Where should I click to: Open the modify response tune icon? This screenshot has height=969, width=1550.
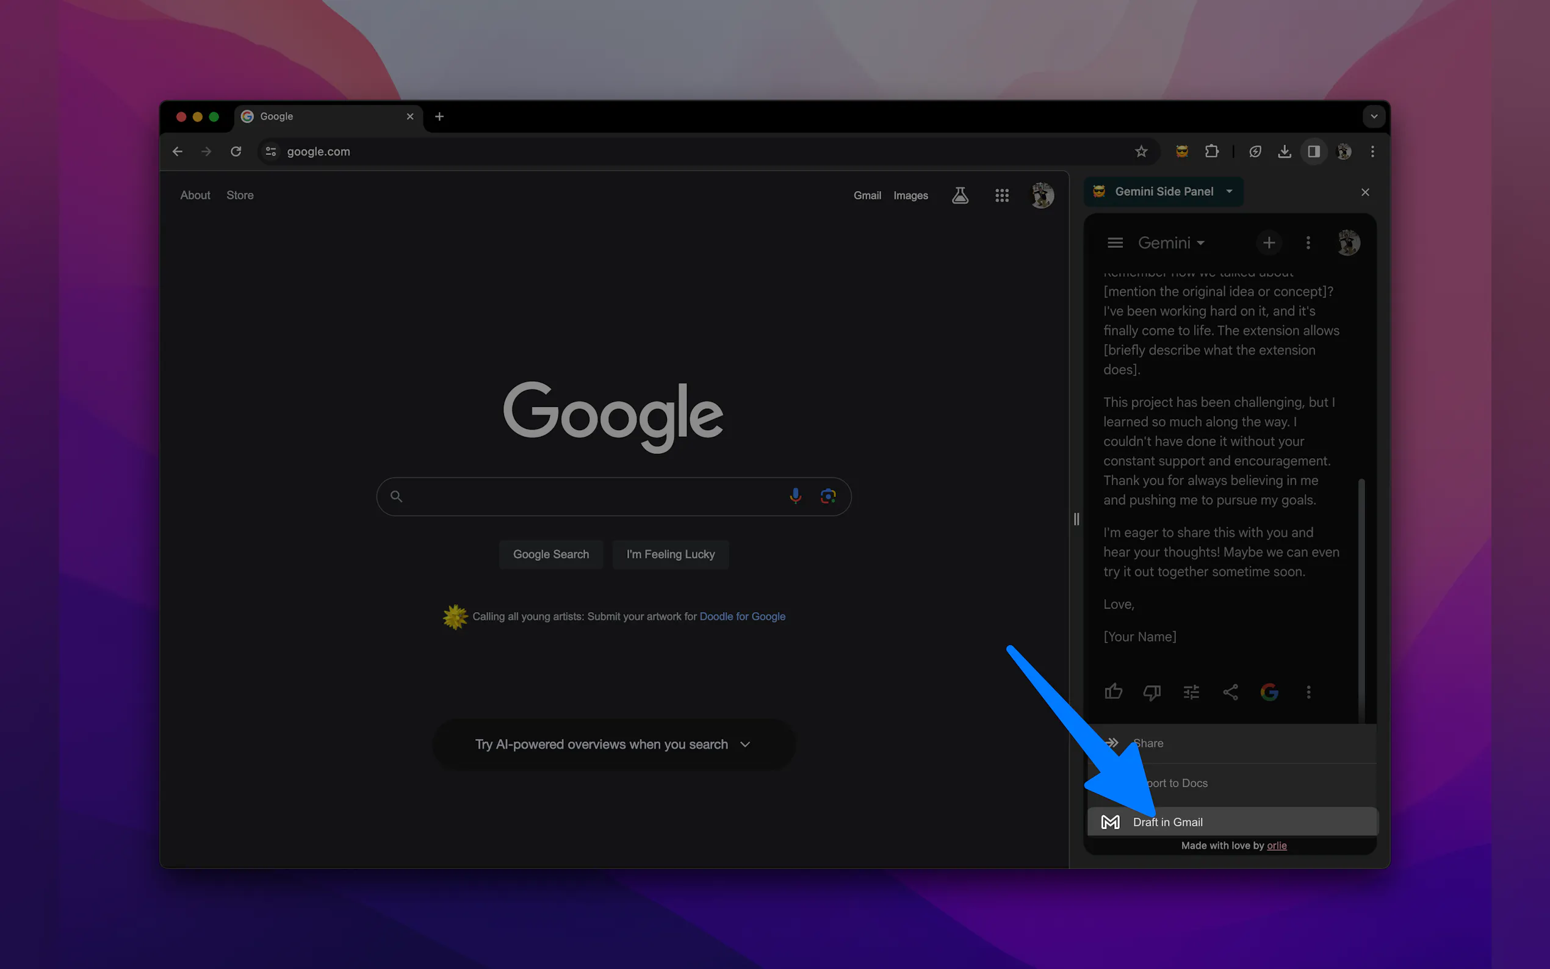click(x=1191, y=691)
